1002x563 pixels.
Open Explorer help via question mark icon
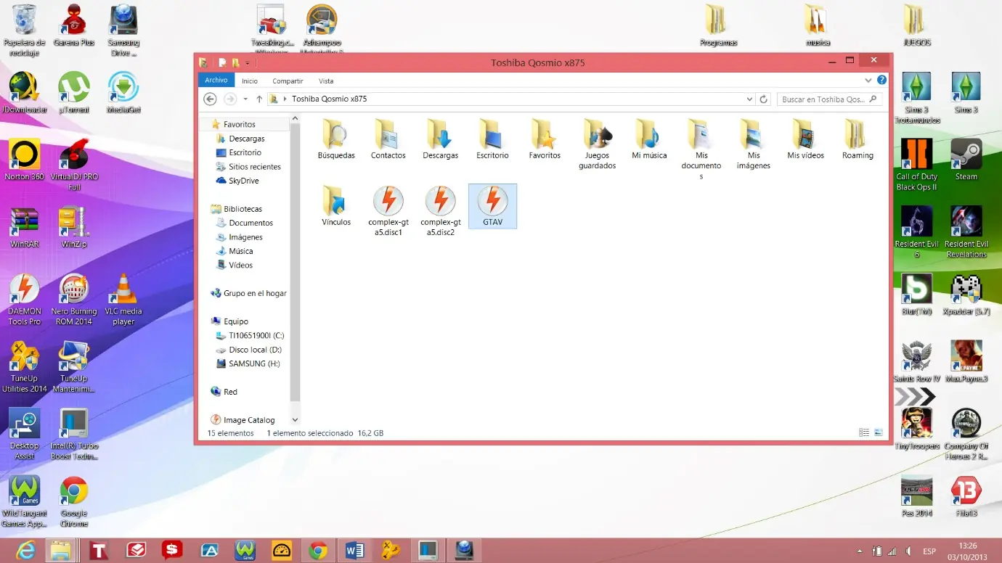pos(881,81)
